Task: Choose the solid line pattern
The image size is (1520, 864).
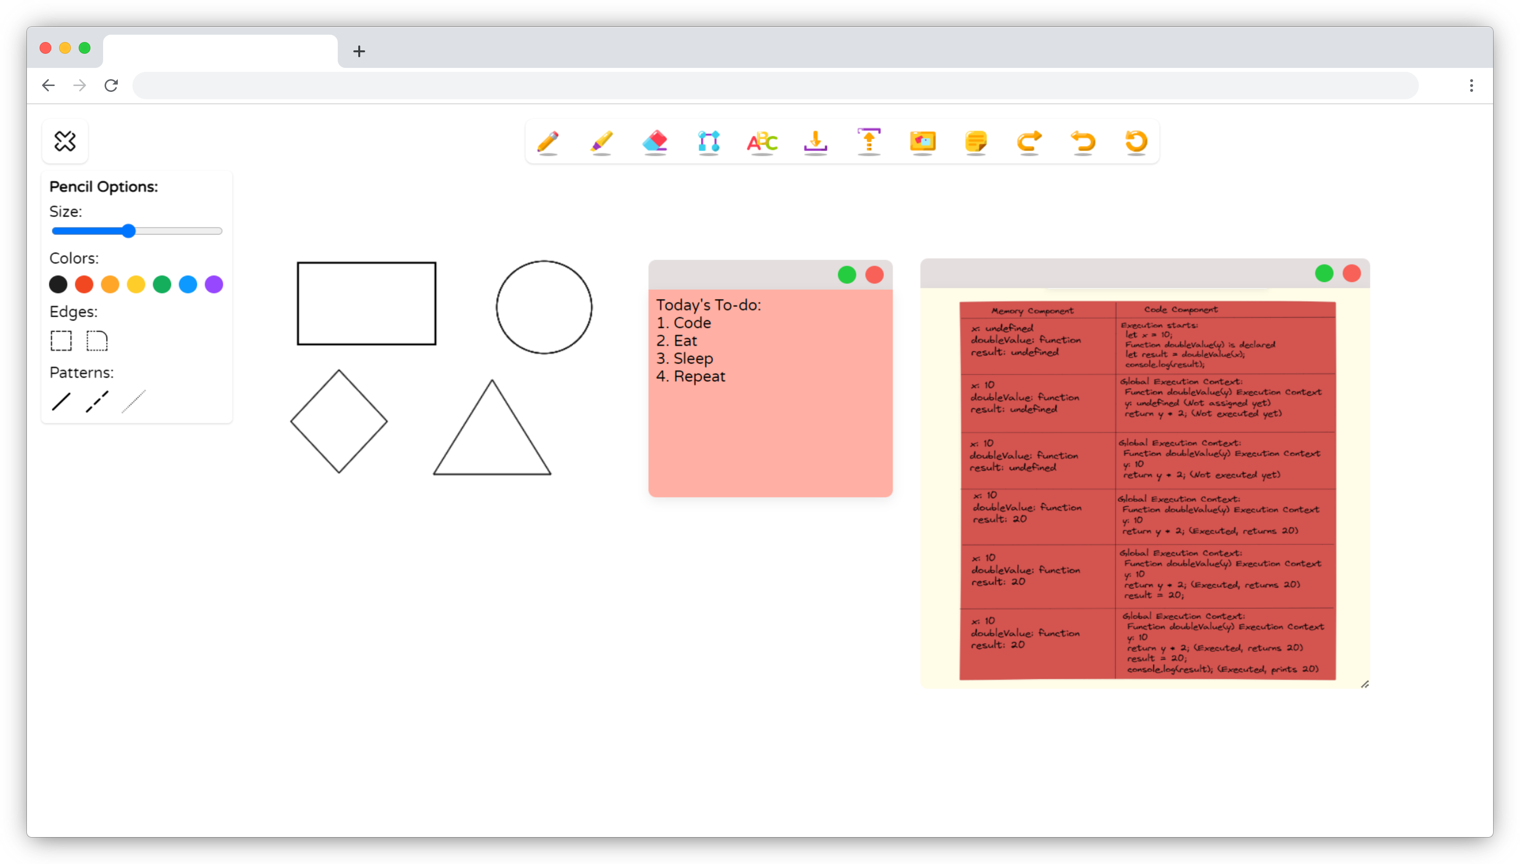Action: 61,402
